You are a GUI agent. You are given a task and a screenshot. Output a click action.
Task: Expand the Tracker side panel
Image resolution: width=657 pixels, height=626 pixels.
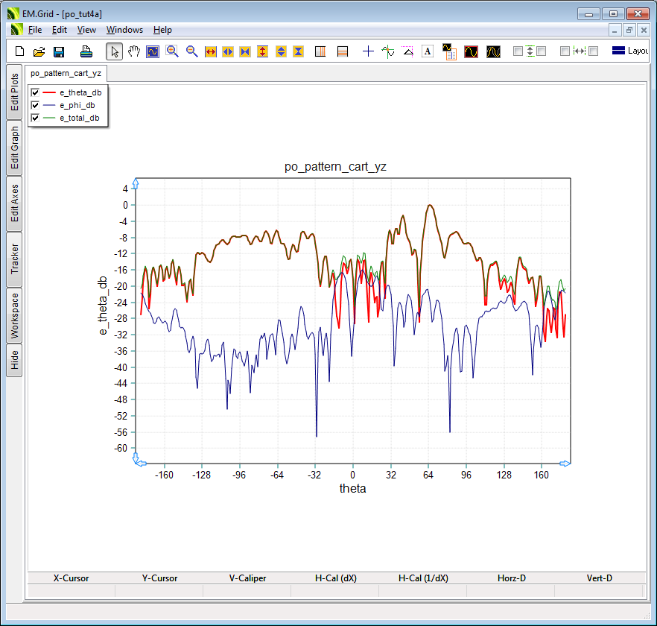14,259
